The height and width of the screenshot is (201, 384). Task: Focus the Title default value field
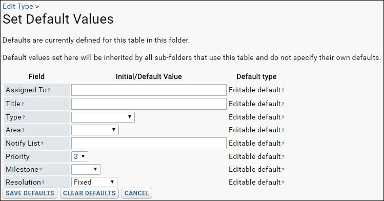tap(149, 104)
